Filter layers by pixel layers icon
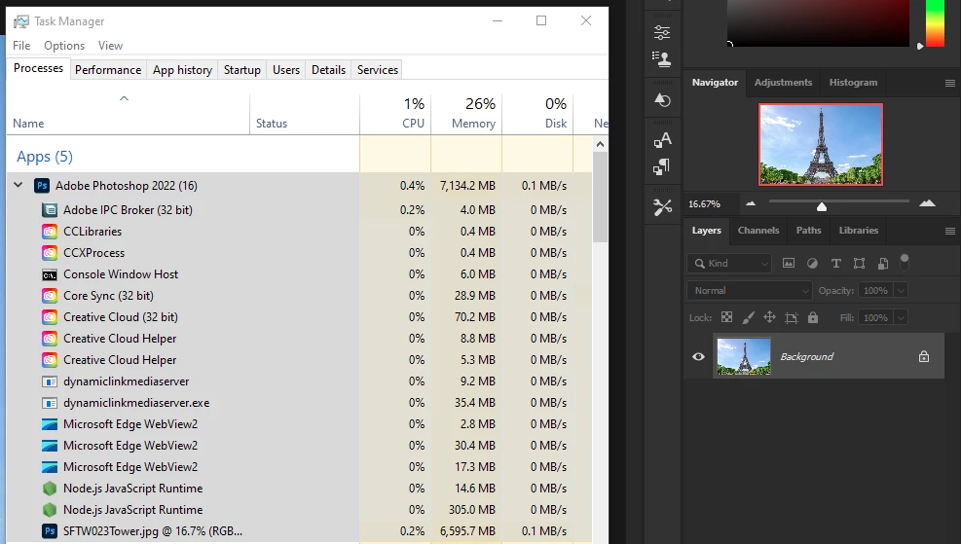 point(788,264)
